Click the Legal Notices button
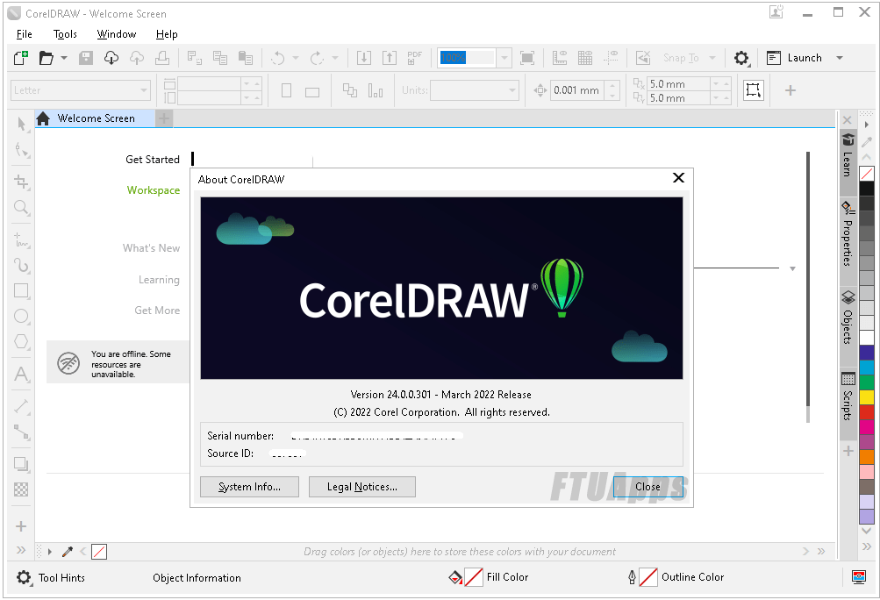The height and width of the screenshot is (600, 880). coord(361,487)
